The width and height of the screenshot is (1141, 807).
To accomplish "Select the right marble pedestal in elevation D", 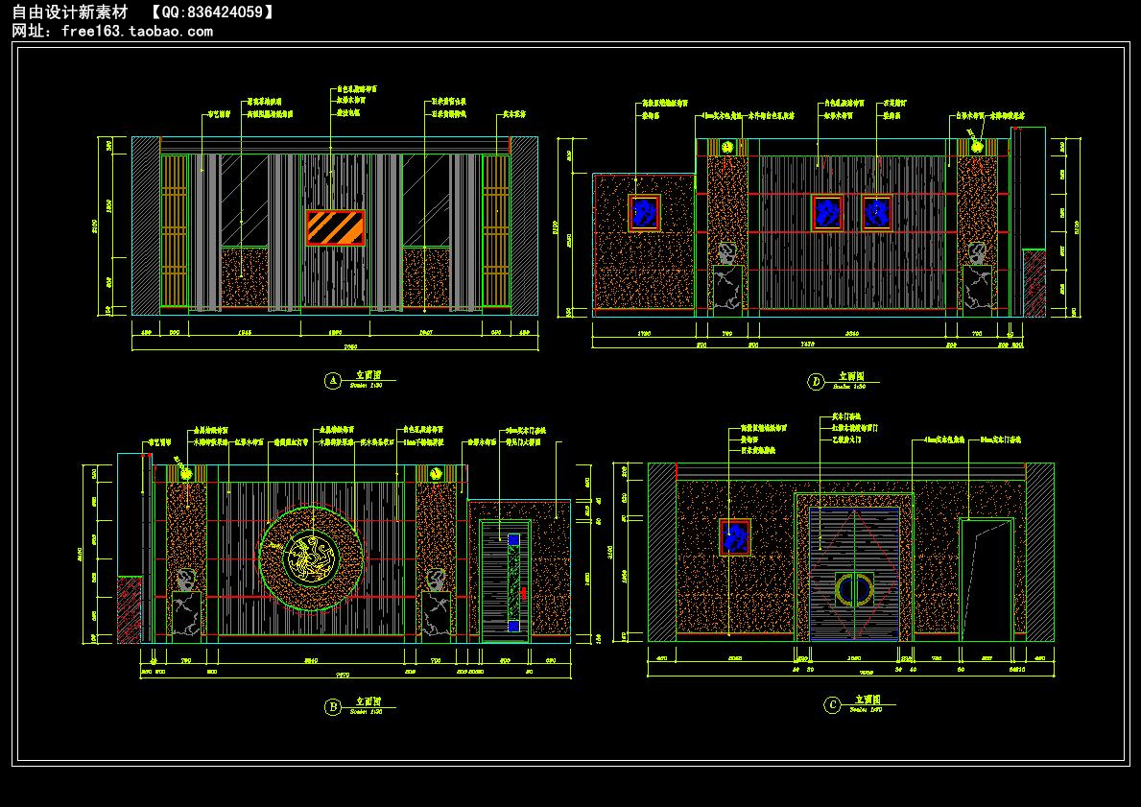I will coord(977,291).
